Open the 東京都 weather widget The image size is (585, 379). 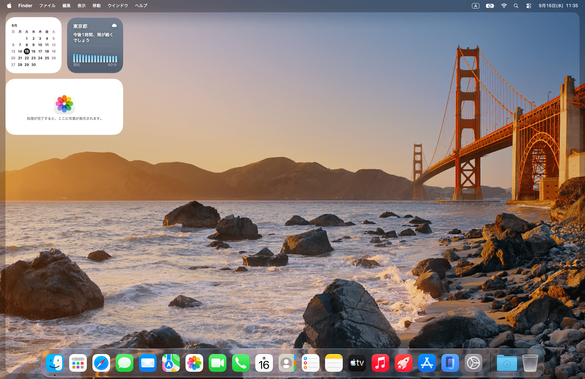click(95, 45)
